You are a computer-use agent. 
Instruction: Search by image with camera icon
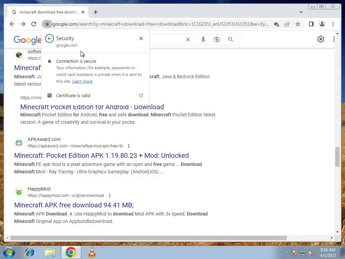click(x=217, y=39)
